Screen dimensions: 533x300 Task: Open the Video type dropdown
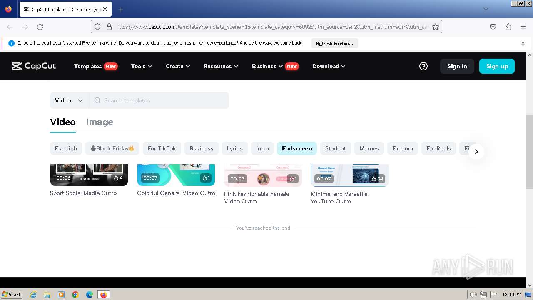(x=69, y=100)
